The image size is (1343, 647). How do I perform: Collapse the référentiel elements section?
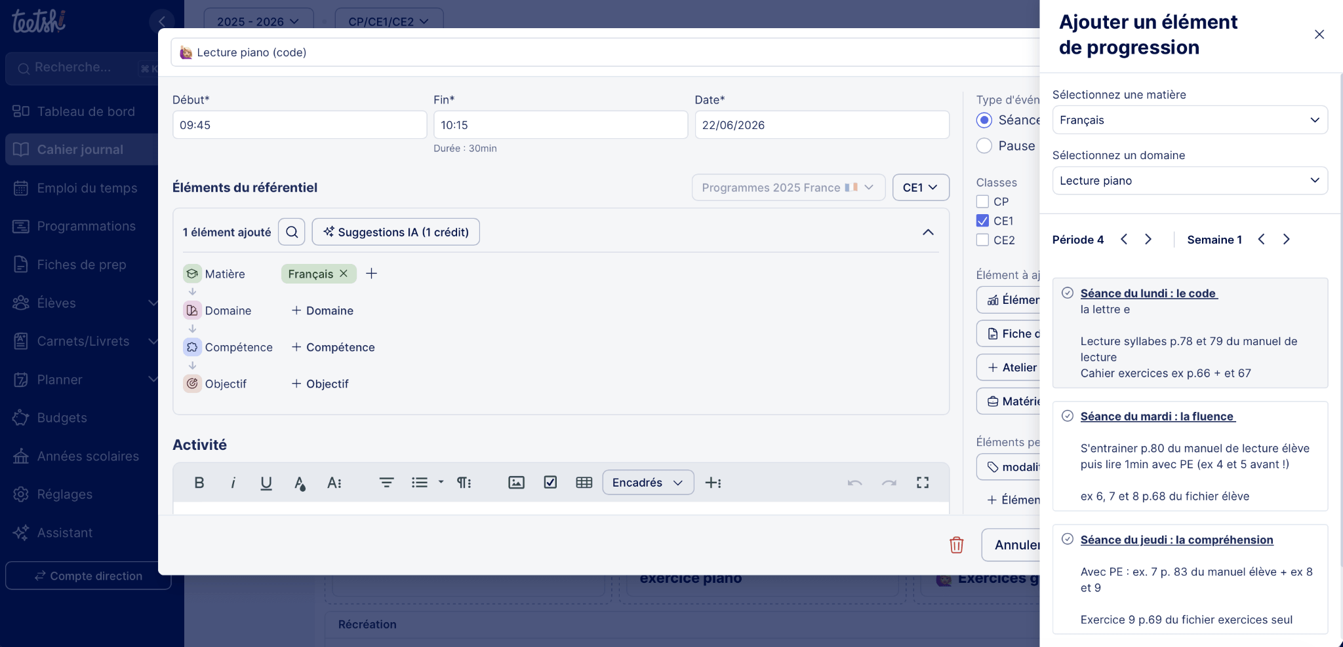click(x=928, y=232)
